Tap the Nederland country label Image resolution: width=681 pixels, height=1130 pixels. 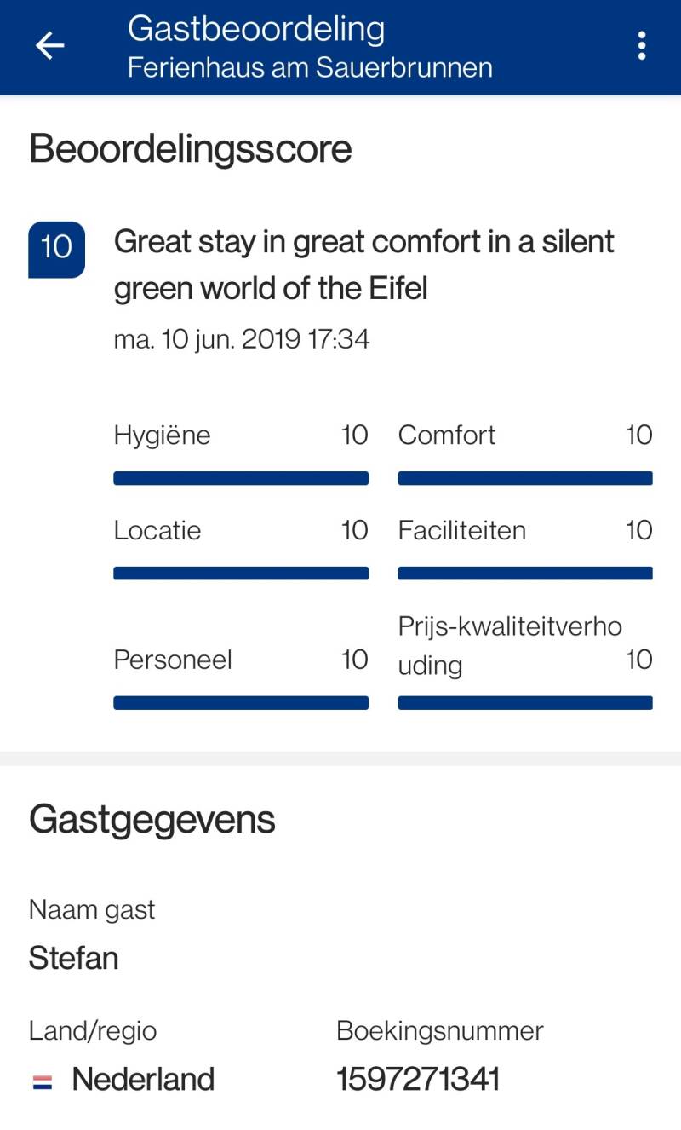[x=143, y=1080]
